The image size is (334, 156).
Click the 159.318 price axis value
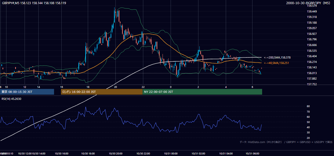click(x=312, y=17)
